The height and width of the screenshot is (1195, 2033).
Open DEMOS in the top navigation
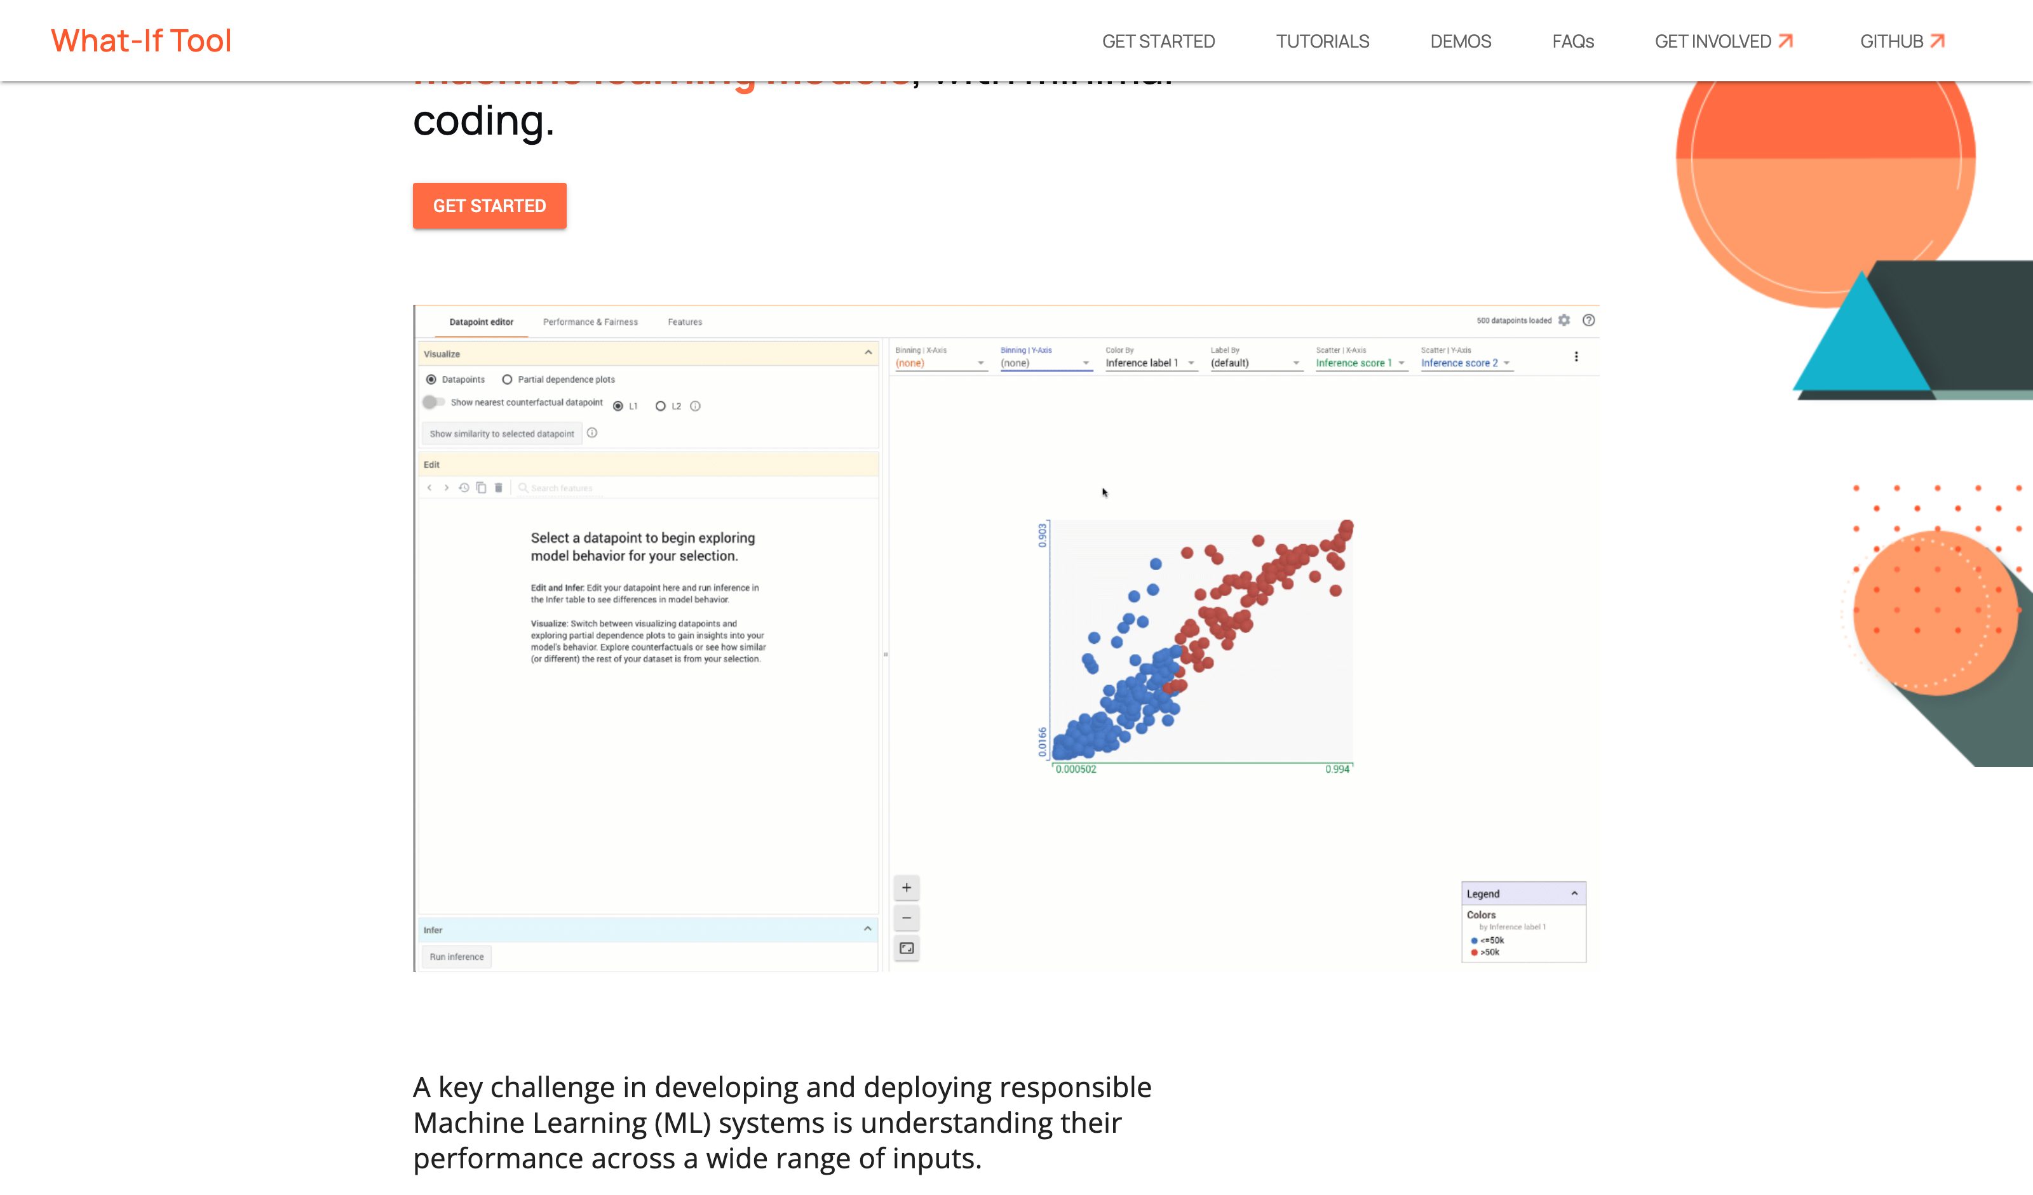1460,41
